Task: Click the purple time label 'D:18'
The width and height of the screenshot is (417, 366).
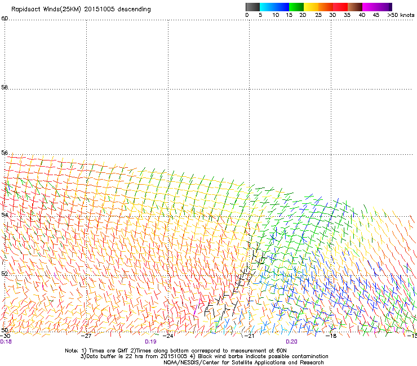Action: [x=6, y=342]
